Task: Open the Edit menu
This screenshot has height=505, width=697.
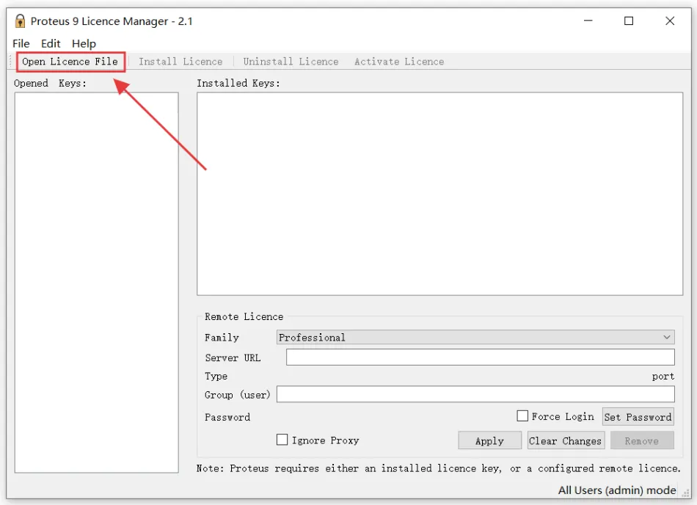Action: point(51,43)
